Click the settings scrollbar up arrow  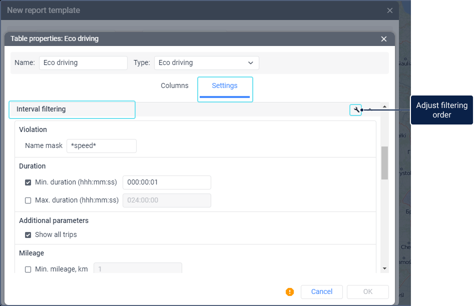[384, 106]
